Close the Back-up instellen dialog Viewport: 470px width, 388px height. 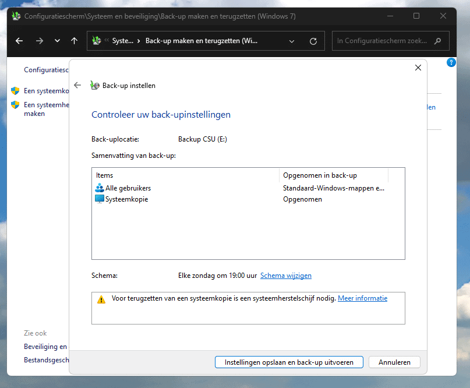418,68
